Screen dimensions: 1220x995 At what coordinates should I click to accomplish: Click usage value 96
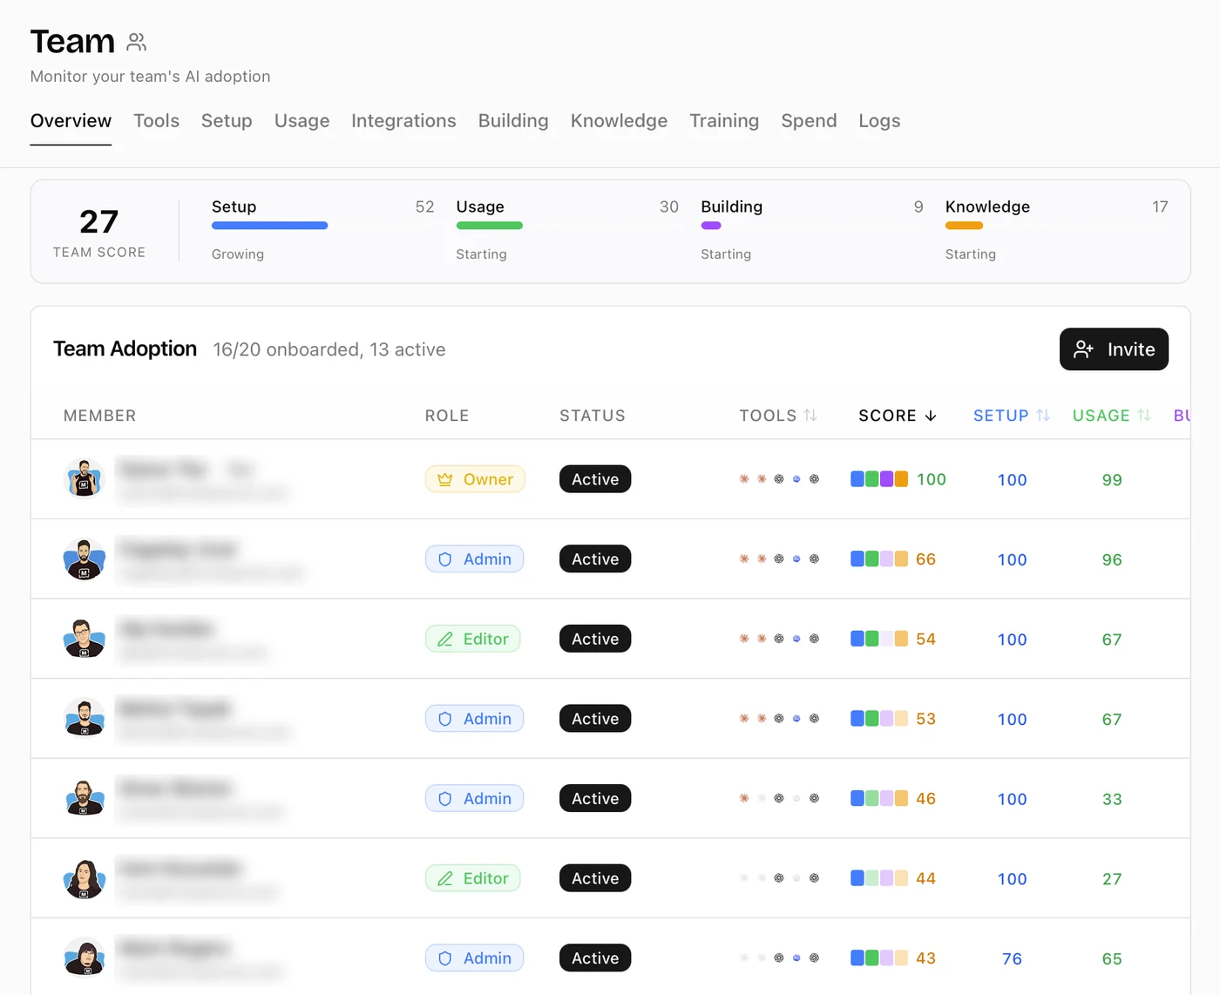(x=1112, y=560)
